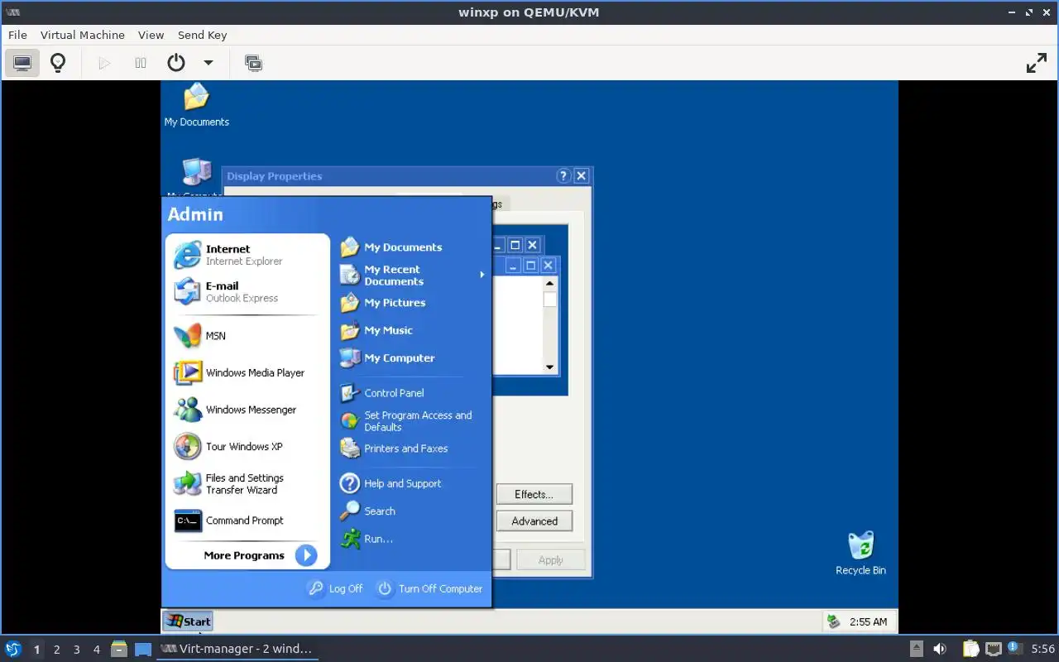
Task: Open Set Program Access and Defaults
Action: point(412,421)
